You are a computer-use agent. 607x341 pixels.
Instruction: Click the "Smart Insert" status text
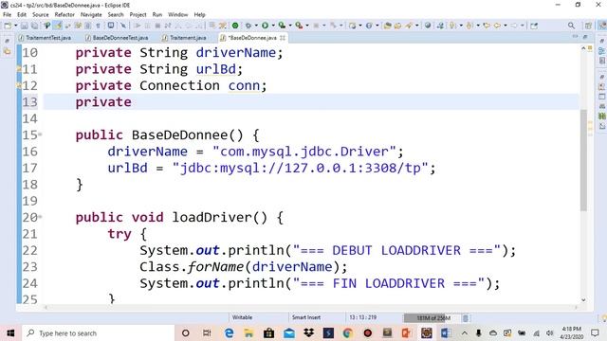click(x=306, y=317)
